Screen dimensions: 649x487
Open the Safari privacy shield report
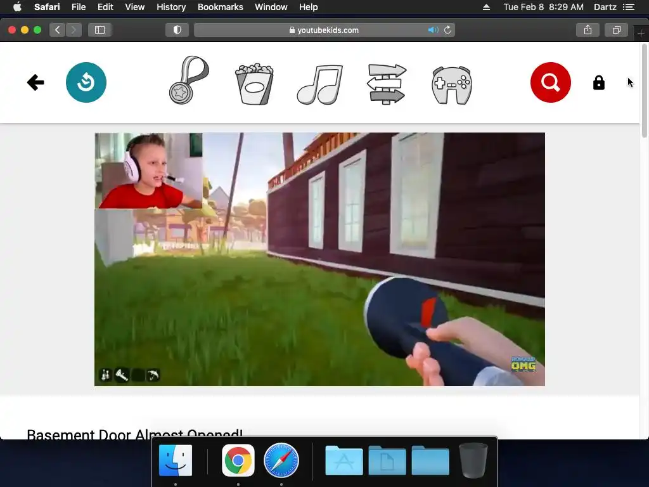[177, 30]
